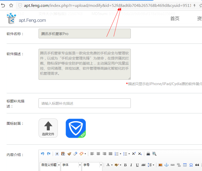Click the Tencent Manager Pro icon thumbnail
The image size is (202, 171).
(76, 128)
